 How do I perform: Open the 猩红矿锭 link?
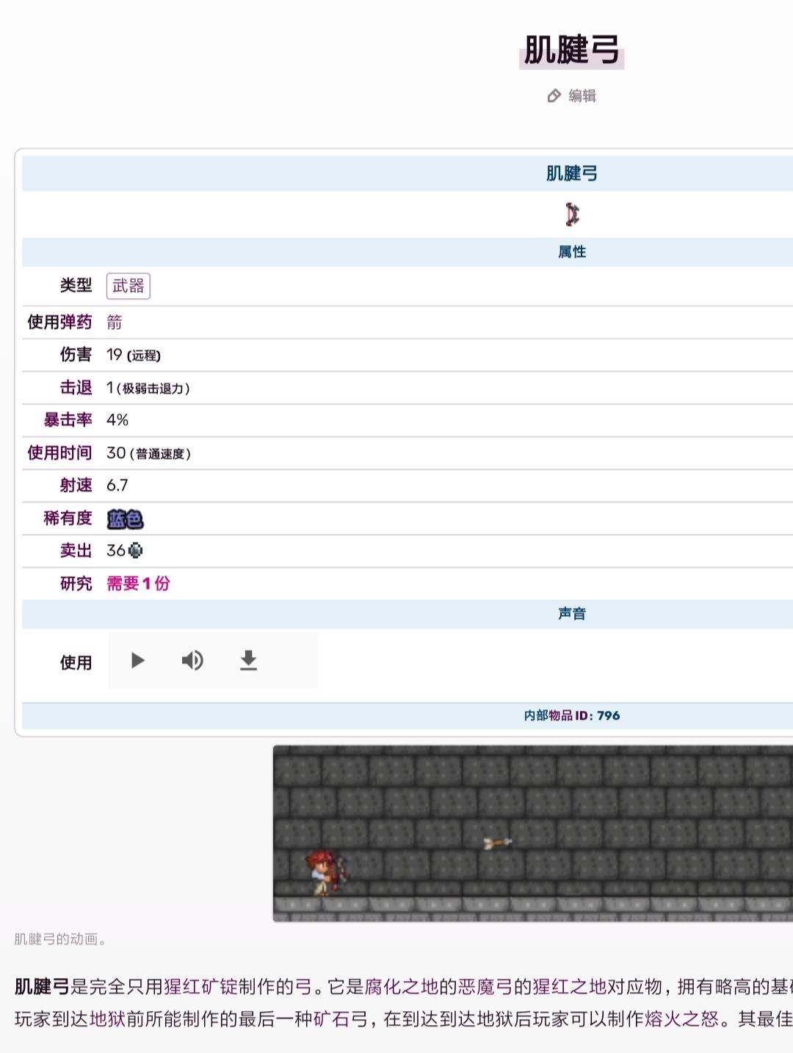pos(201,987)
